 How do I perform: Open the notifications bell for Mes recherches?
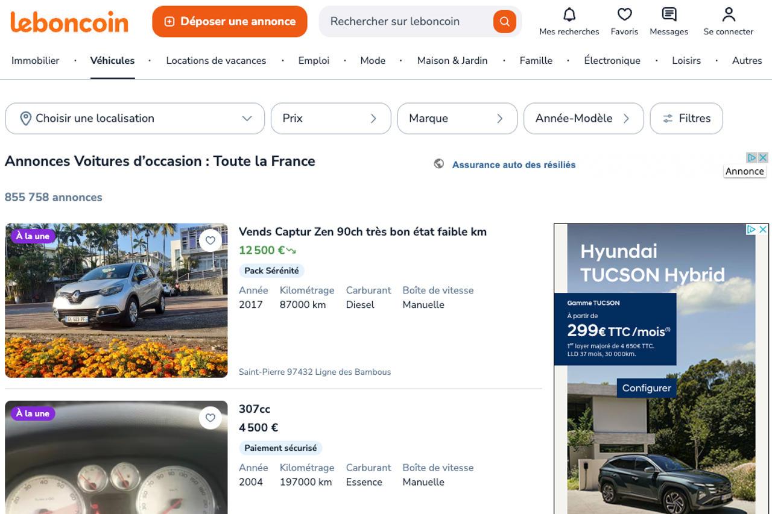569,14
